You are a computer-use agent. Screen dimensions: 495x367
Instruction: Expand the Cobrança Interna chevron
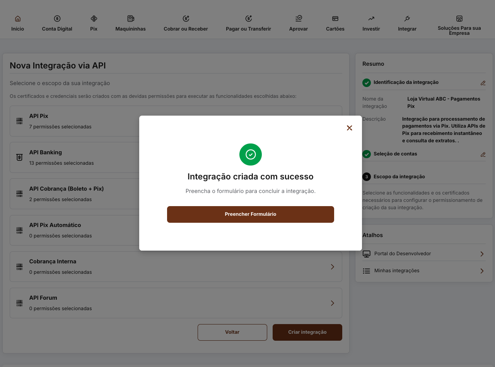point(332,267)
